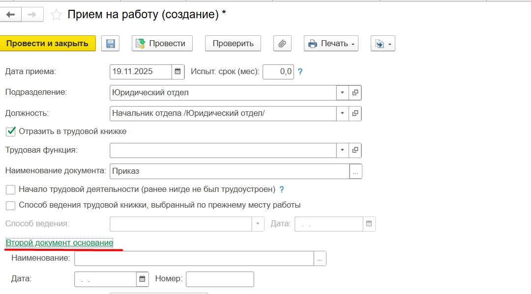Open the Трудовая функция dropdown
This screenshot has width=531, height=294.
[342, 150]
